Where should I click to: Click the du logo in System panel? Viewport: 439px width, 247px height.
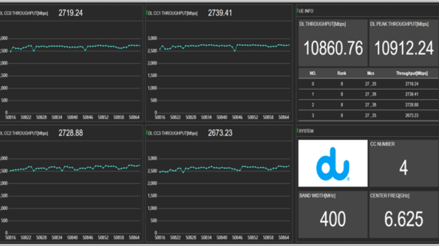332,164
